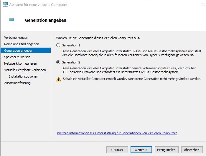
Task: Open the Netzwerk konfigurieren step
Action: pyautogui.click(x=20, y=63)
